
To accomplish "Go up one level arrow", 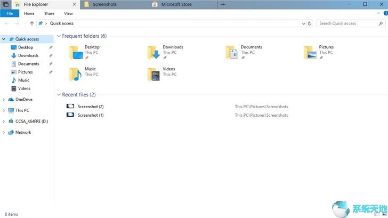I will tap(32, 23).
